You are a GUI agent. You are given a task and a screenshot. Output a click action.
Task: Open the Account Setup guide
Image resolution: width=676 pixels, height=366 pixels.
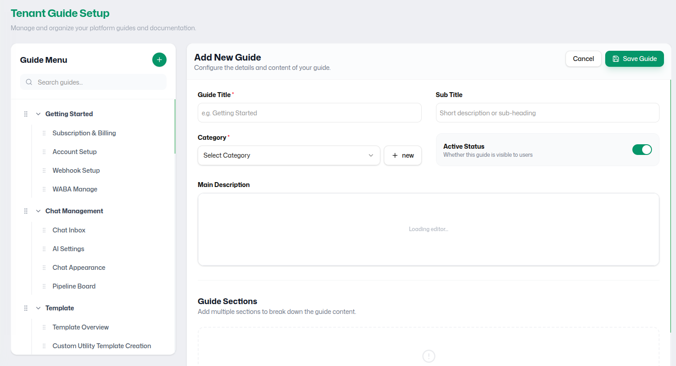click(x=74, y=152)
